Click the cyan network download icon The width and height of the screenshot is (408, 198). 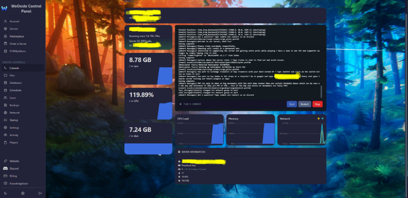point(323,119)
